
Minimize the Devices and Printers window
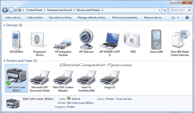[173, 2]
